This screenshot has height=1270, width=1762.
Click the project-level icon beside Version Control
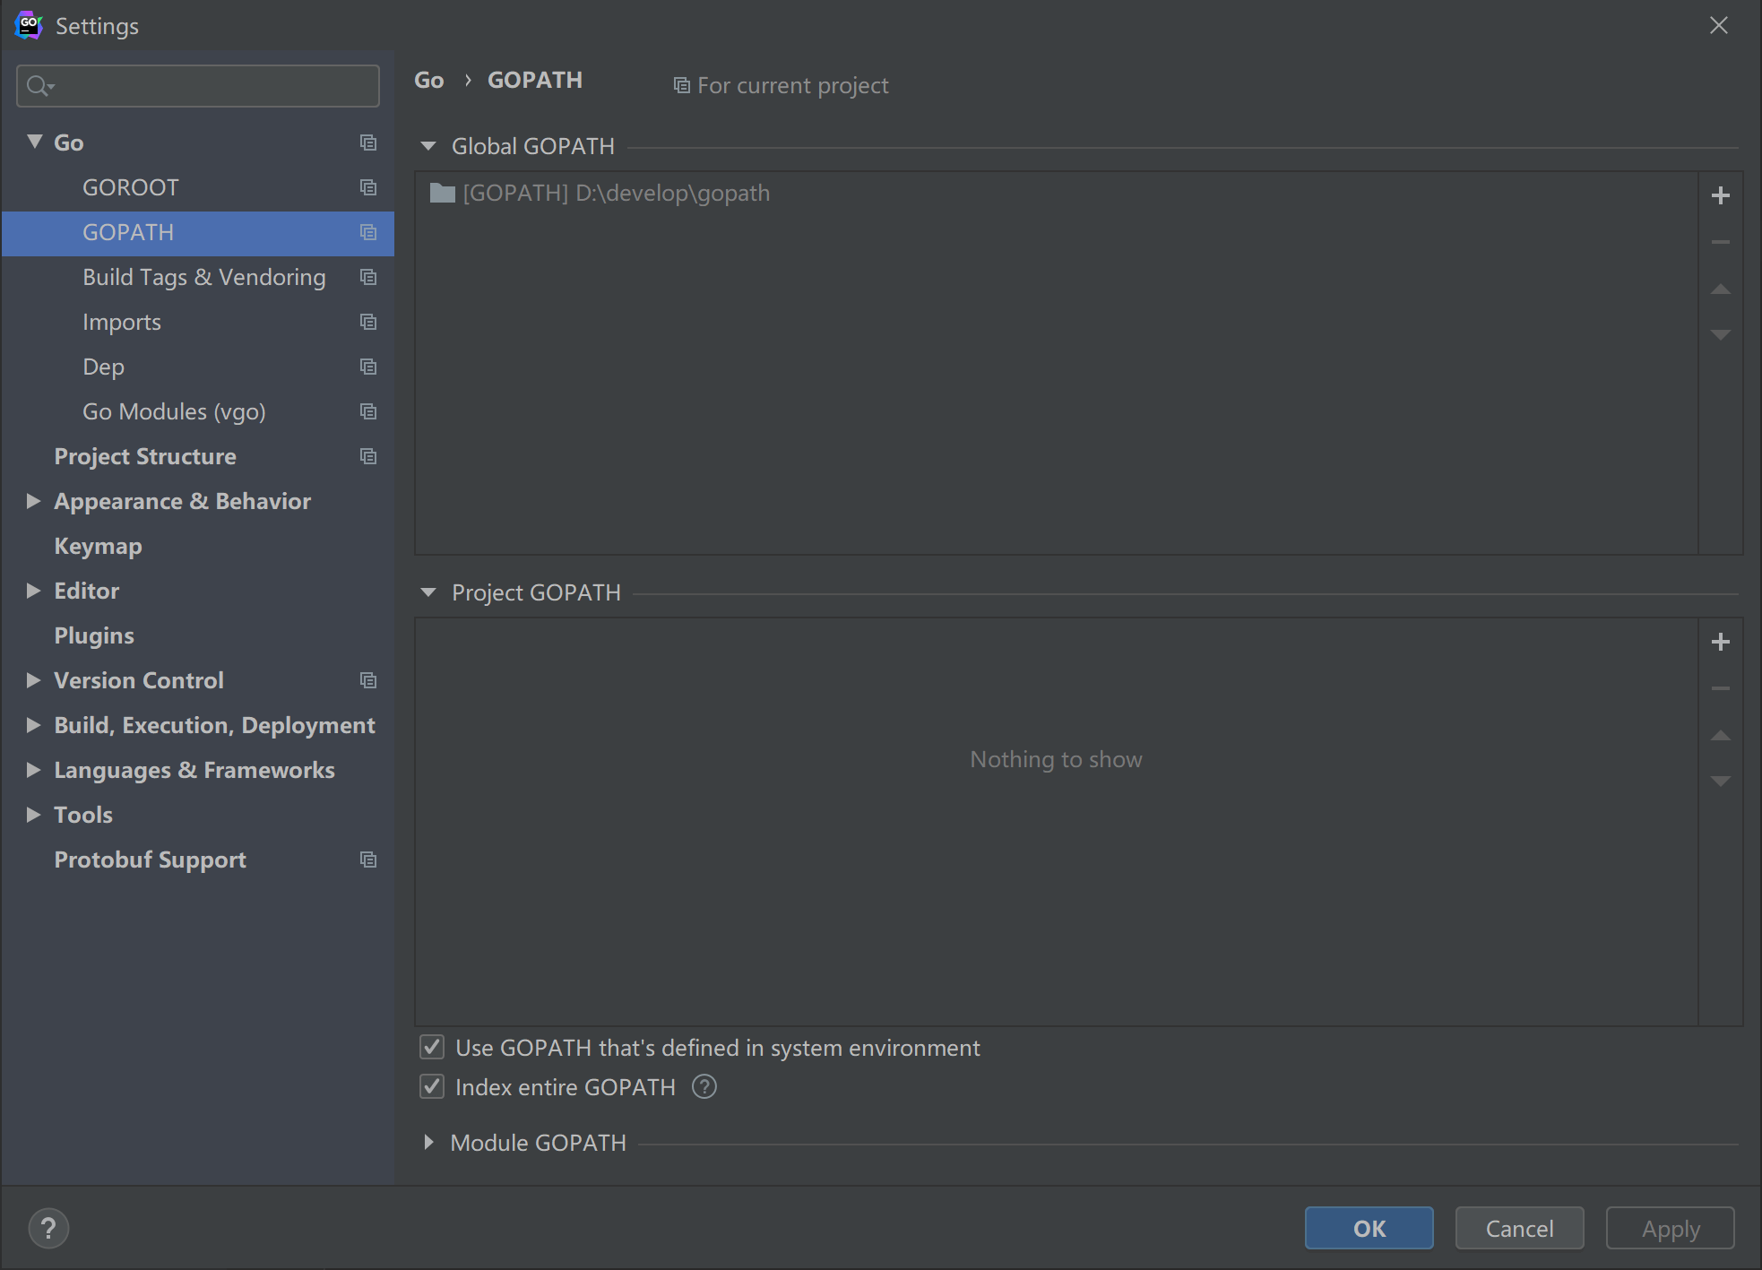tap(367, 680)
